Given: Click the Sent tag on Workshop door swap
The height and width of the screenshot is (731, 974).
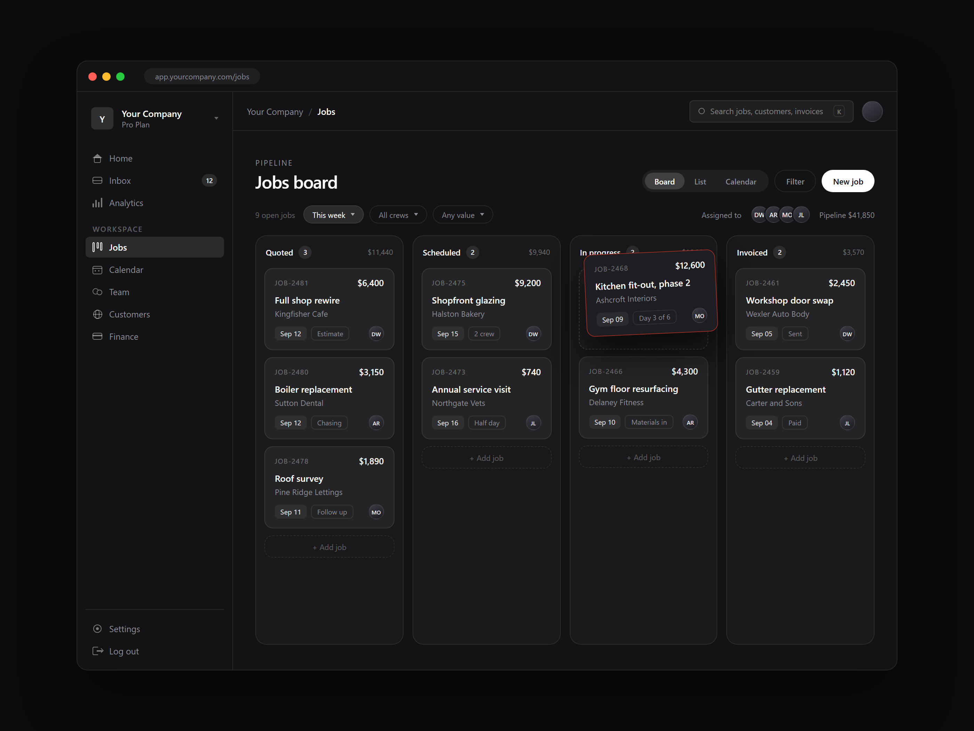Looking at the screenshot, I should [795, 333].
